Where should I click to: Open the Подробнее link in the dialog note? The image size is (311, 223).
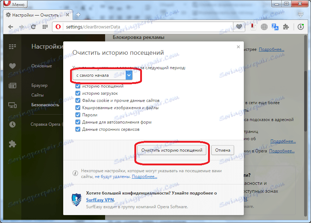[144, 177]
